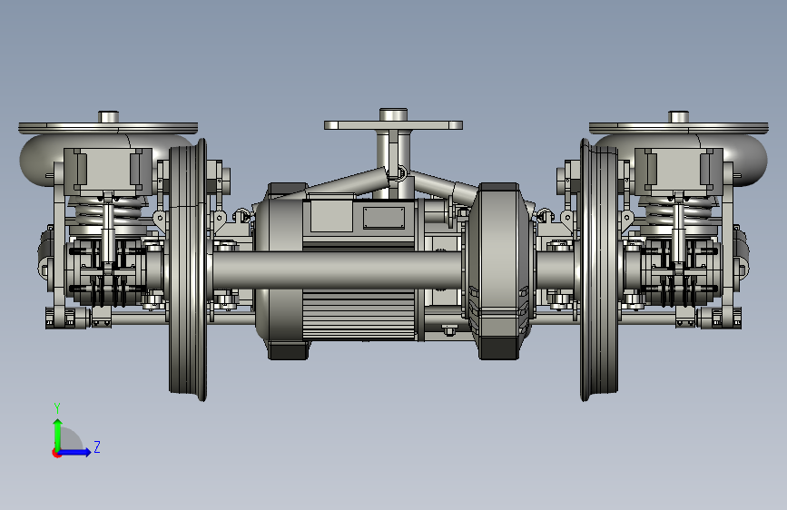Select the motor's rectangular nameplate

pos(384,219)
